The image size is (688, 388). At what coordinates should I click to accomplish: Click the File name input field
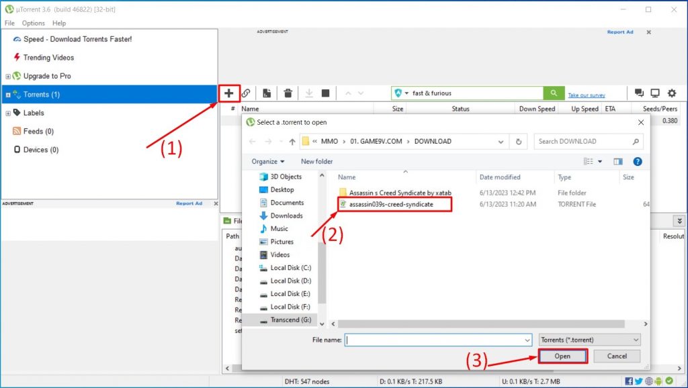click(438, 340)
